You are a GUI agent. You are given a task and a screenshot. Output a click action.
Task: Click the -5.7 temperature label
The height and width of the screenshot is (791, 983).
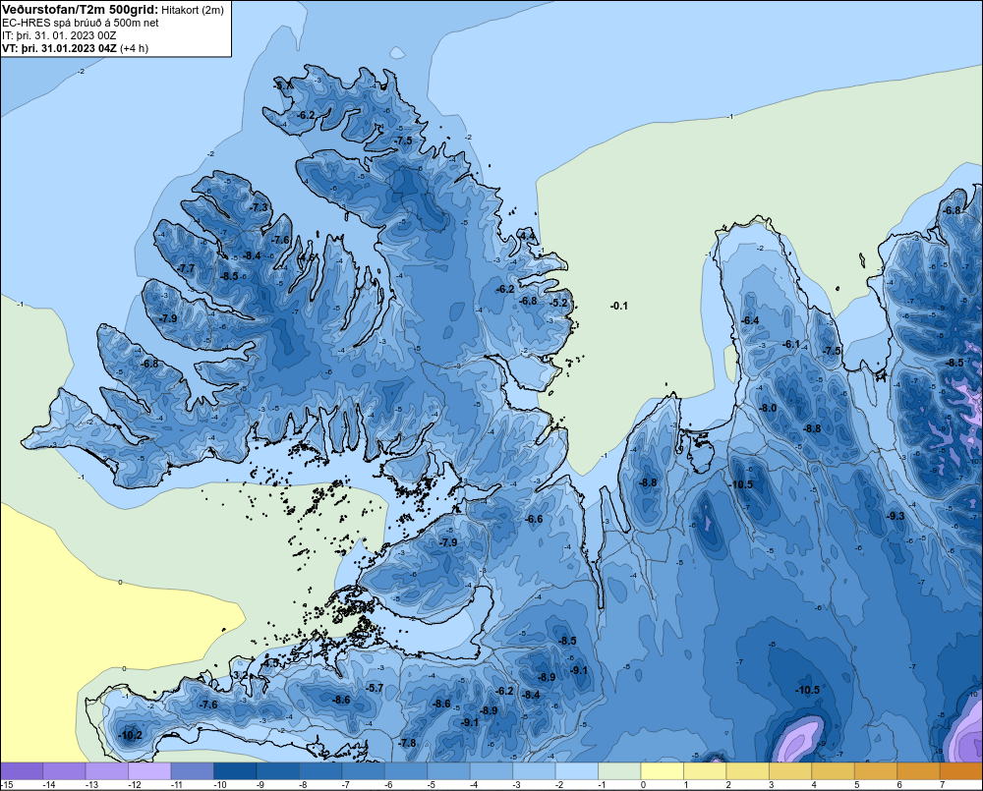coord(375,688)
